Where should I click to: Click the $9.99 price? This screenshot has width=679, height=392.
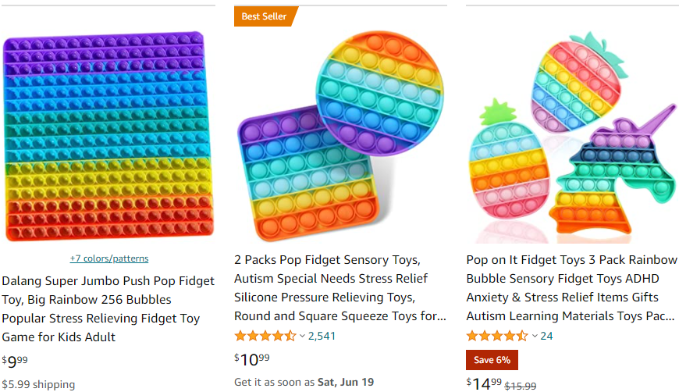pos(15,361)
